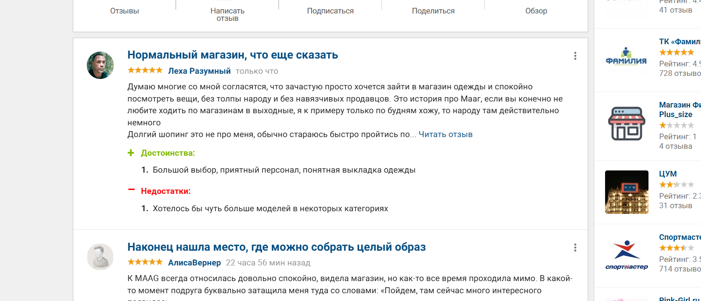Screen dimensions: 701x301
Task: Click Леха Разумный avatar photo
Action: coord(100,65)
